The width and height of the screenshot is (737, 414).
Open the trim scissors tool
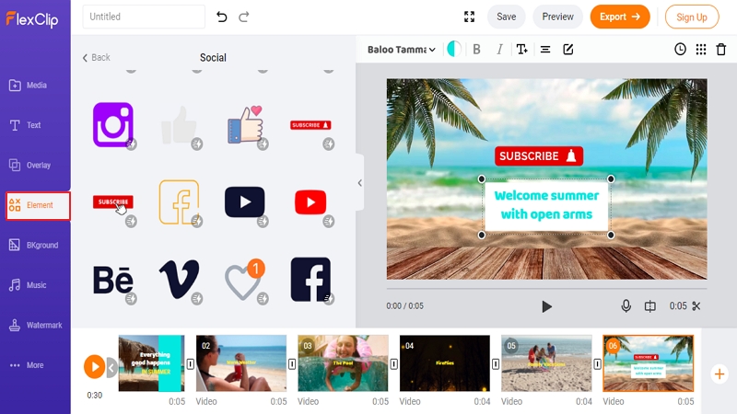pos(696,306)
